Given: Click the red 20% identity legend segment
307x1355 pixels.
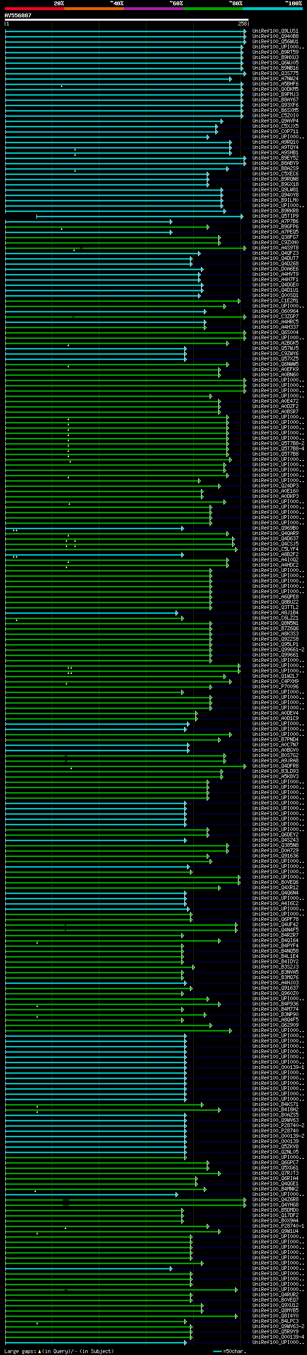Looking at the screenshot, I should click(x=35, y=9).
